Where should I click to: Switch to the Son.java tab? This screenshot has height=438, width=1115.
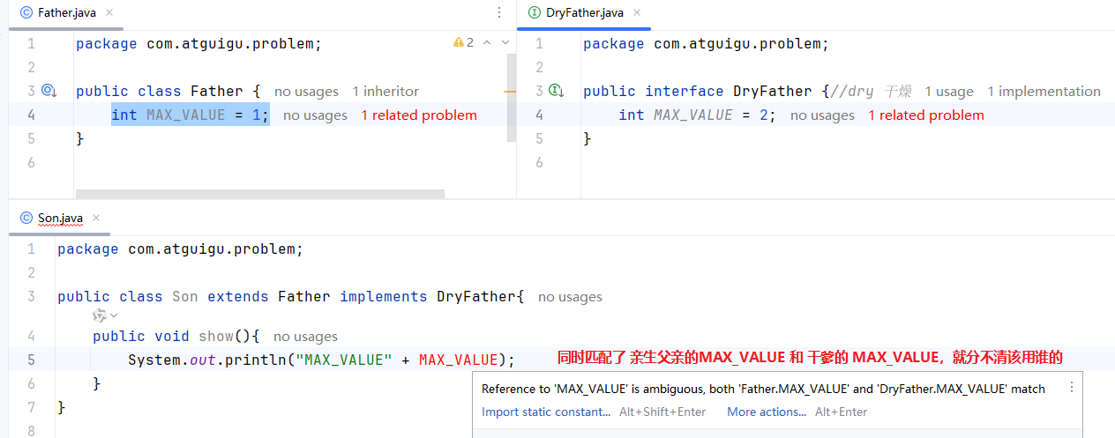[60, 218]
